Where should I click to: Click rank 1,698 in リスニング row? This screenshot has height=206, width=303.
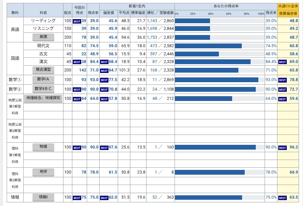pos(152,28)
